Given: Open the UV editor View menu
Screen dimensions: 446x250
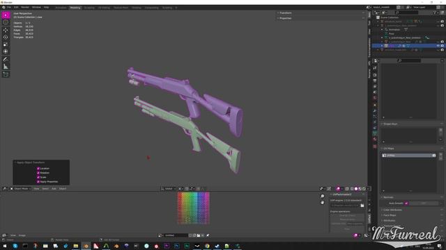Looking at the screenshot, I should [13, 235].
